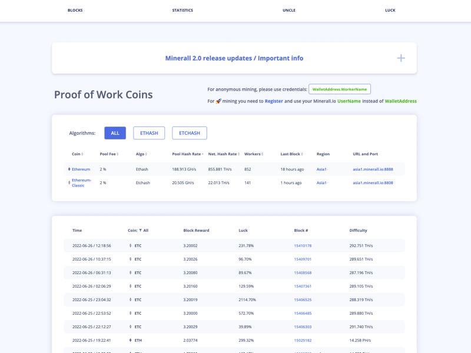Open block number 15406525
The width and height of the screenshot is (471, 353).
click(303, 299)
